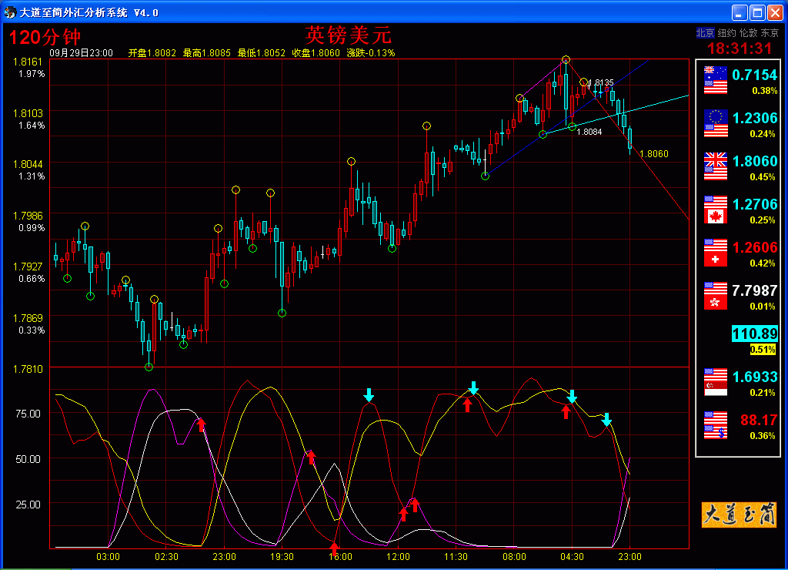Select the AUD/USD flag pair icon
Screen dimensions: 788x570
[x=716, y=80]
